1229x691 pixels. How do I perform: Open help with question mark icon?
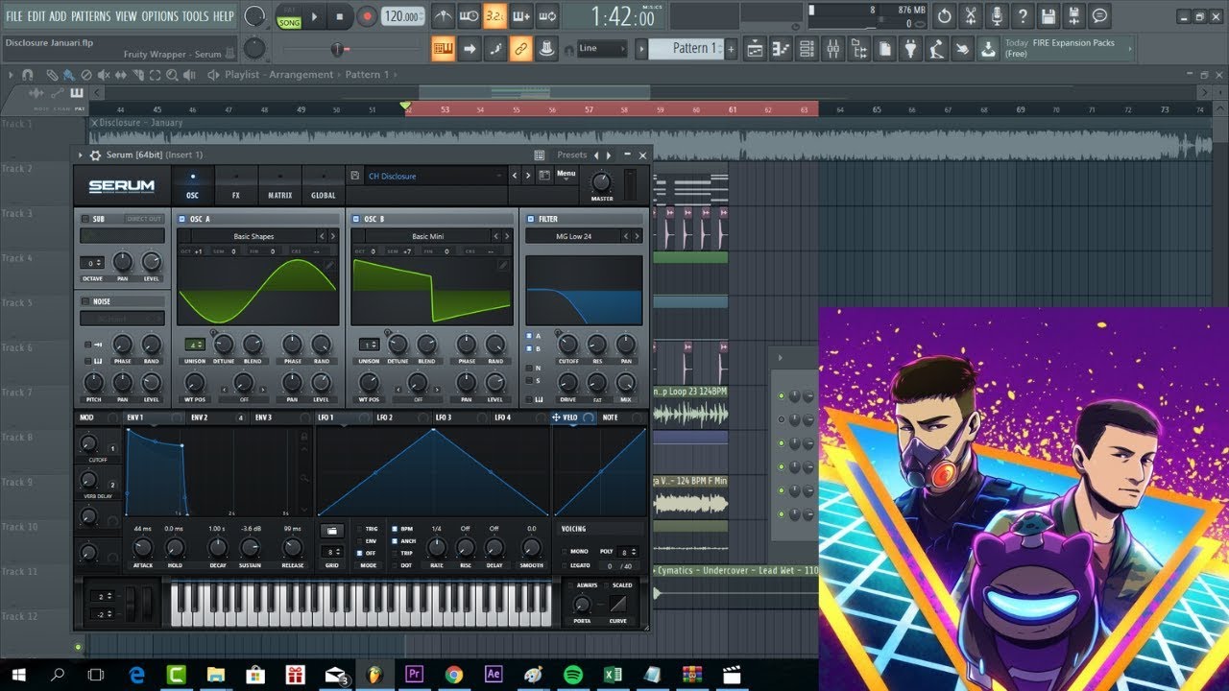click(1023, 15)
